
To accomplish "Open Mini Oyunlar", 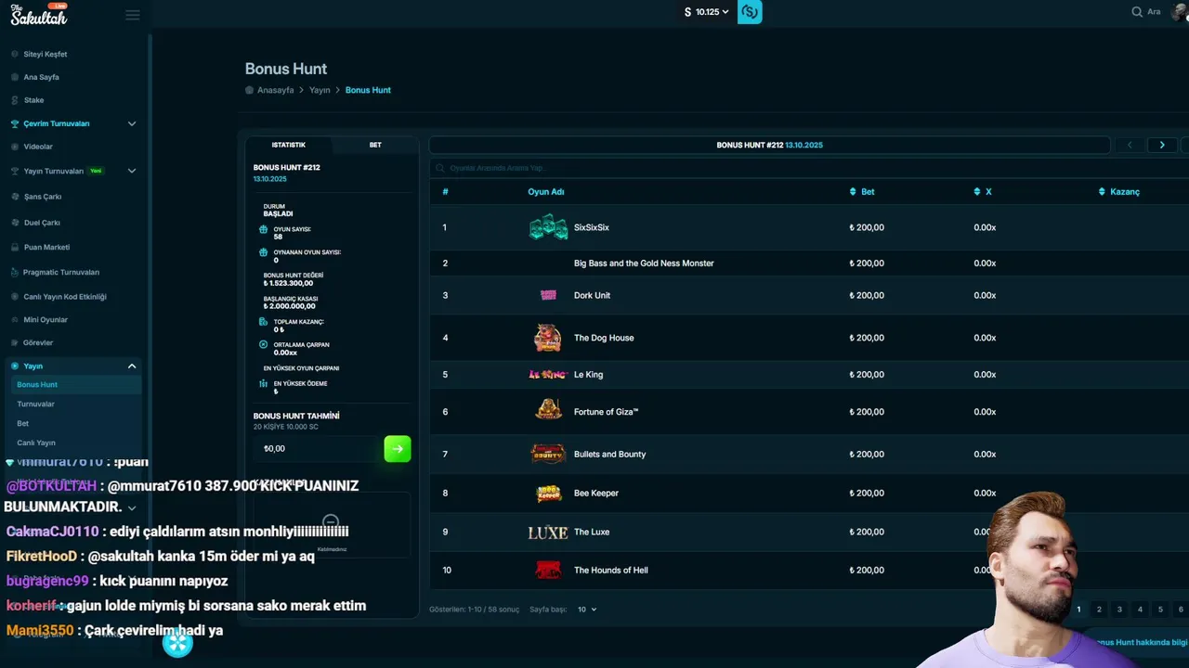I will (46, 319).
